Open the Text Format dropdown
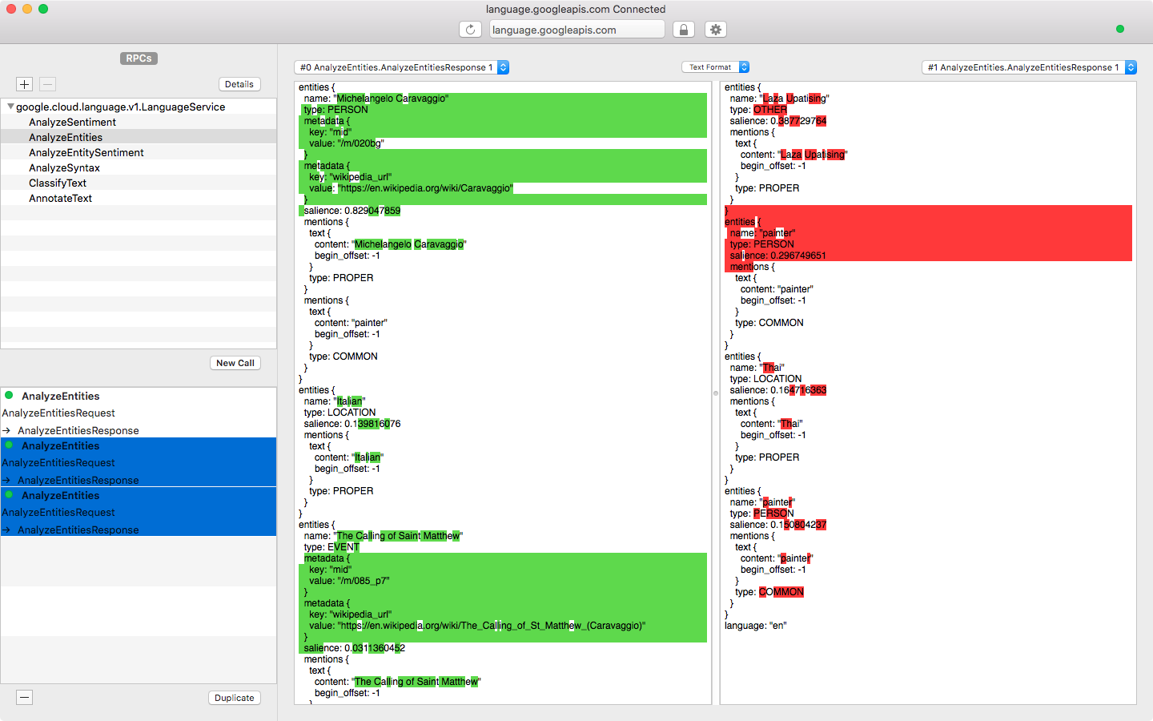The image size is (1153, 721). pos(715,67)
